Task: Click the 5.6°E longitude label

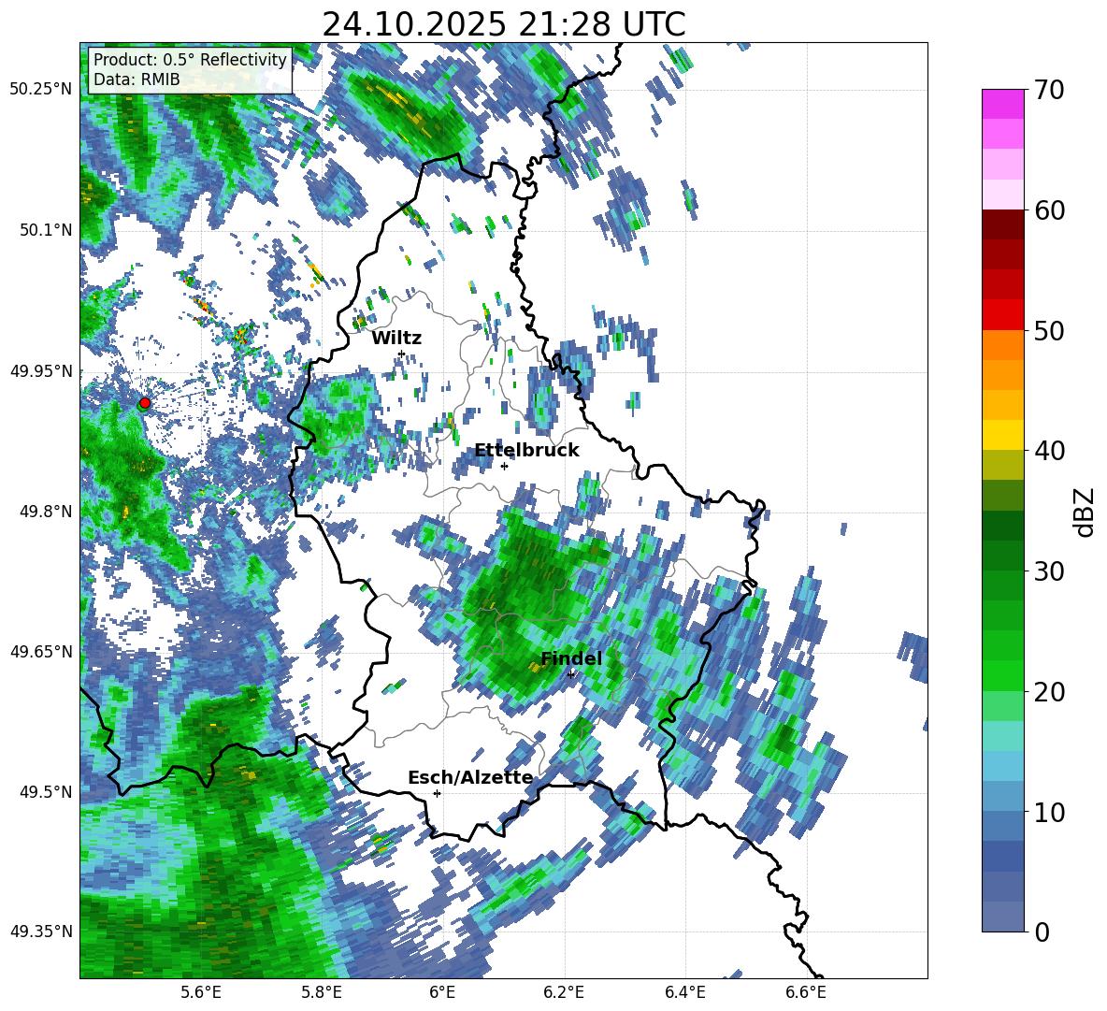Action: 200,992
